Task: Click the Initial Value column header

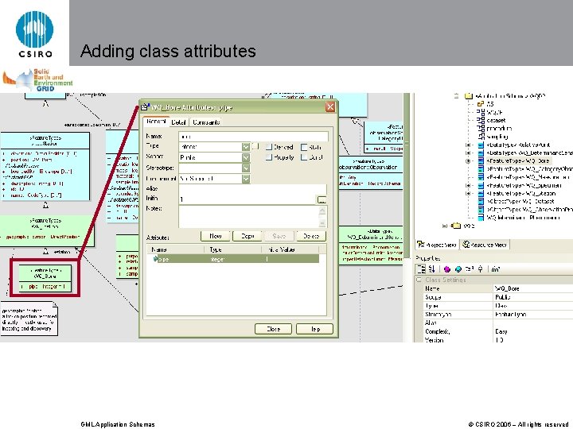Action: 290,249
